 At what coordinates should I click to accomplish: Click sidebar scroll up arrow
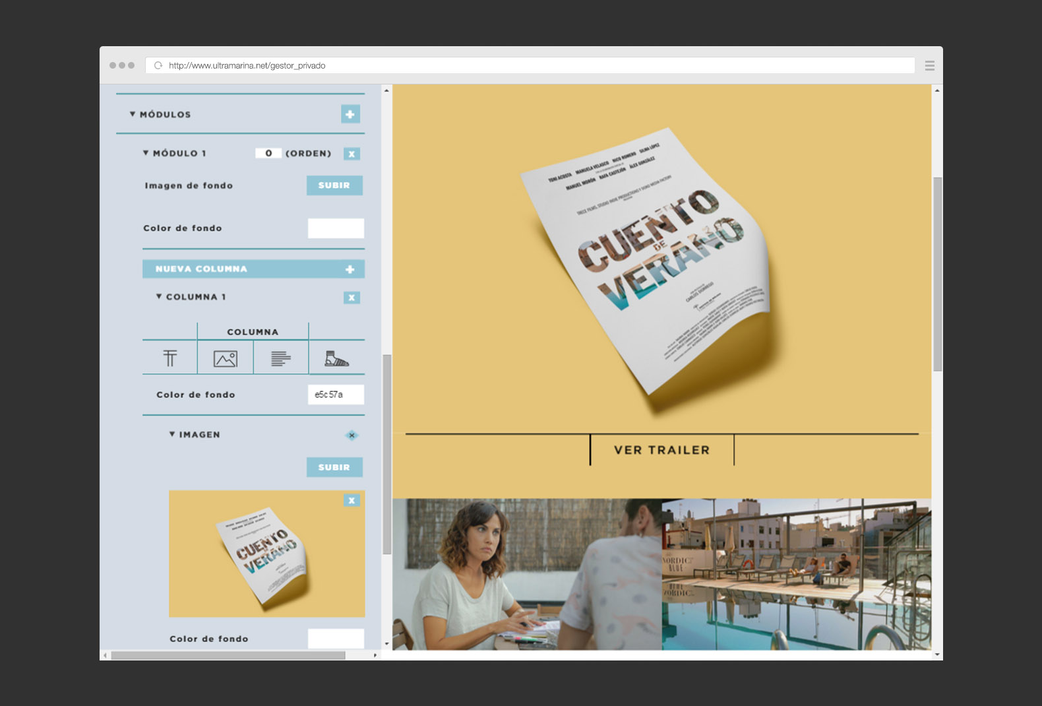click(387, 90)
